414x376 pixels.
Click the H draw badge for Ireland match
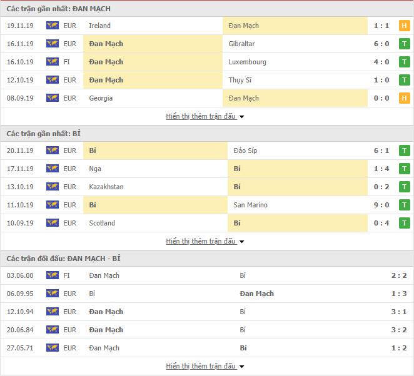coord(404,26)
